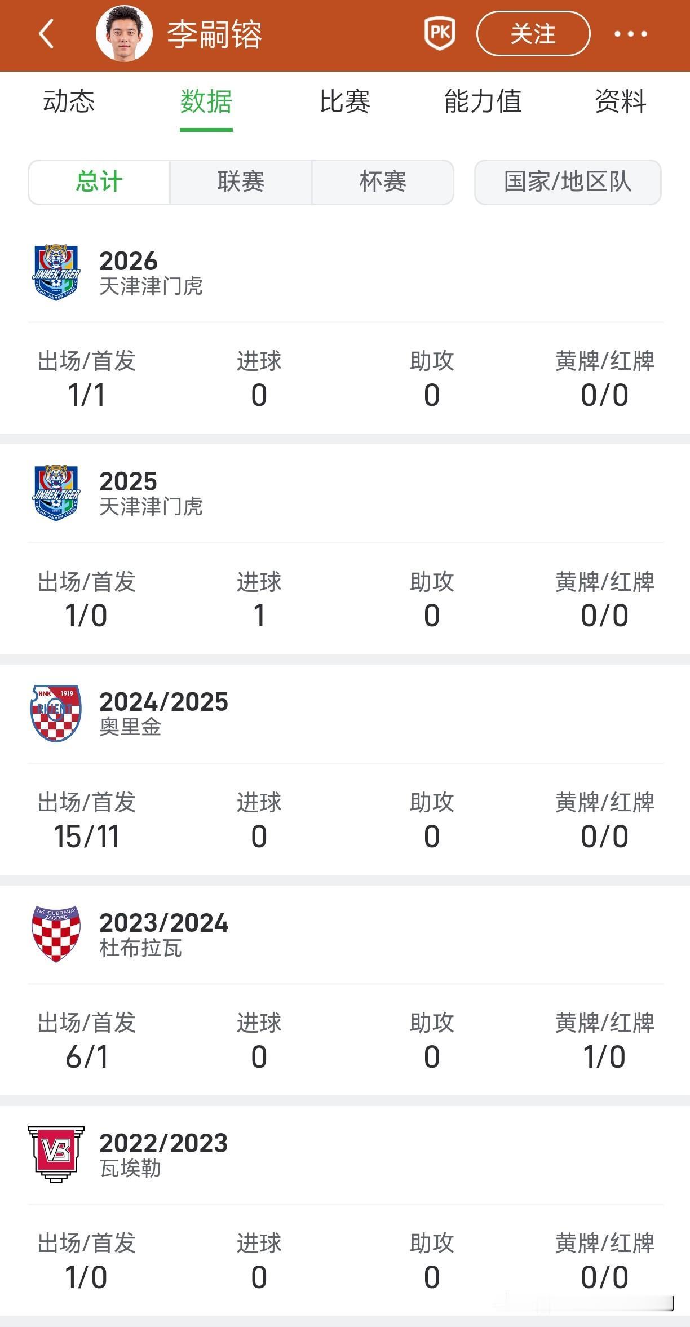Select the 国家/地区队 filter
This screenshot has height=1327, width=690.
[568, 182]
